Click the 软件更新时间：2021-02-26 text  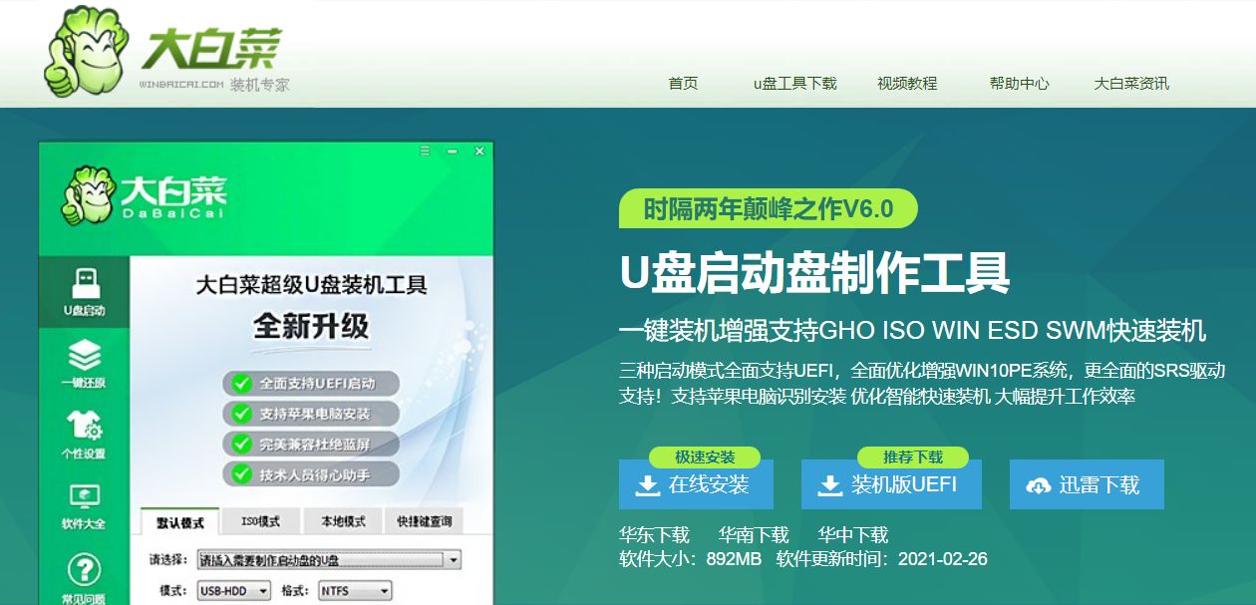[882, 559]
